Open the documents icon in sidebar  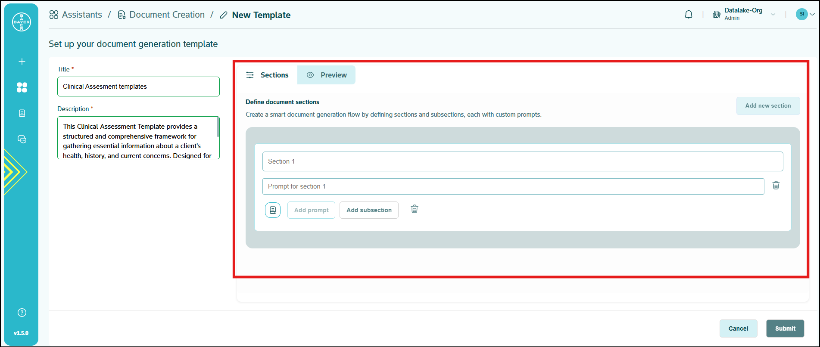coord(22,113)
